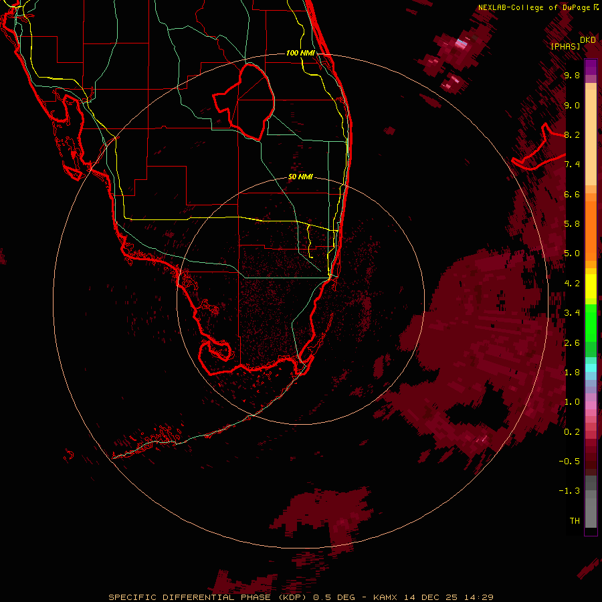Viewport: 602px width, 602px height.
Task: Click the 3.4 legend value
Action: tap(572, 313)
